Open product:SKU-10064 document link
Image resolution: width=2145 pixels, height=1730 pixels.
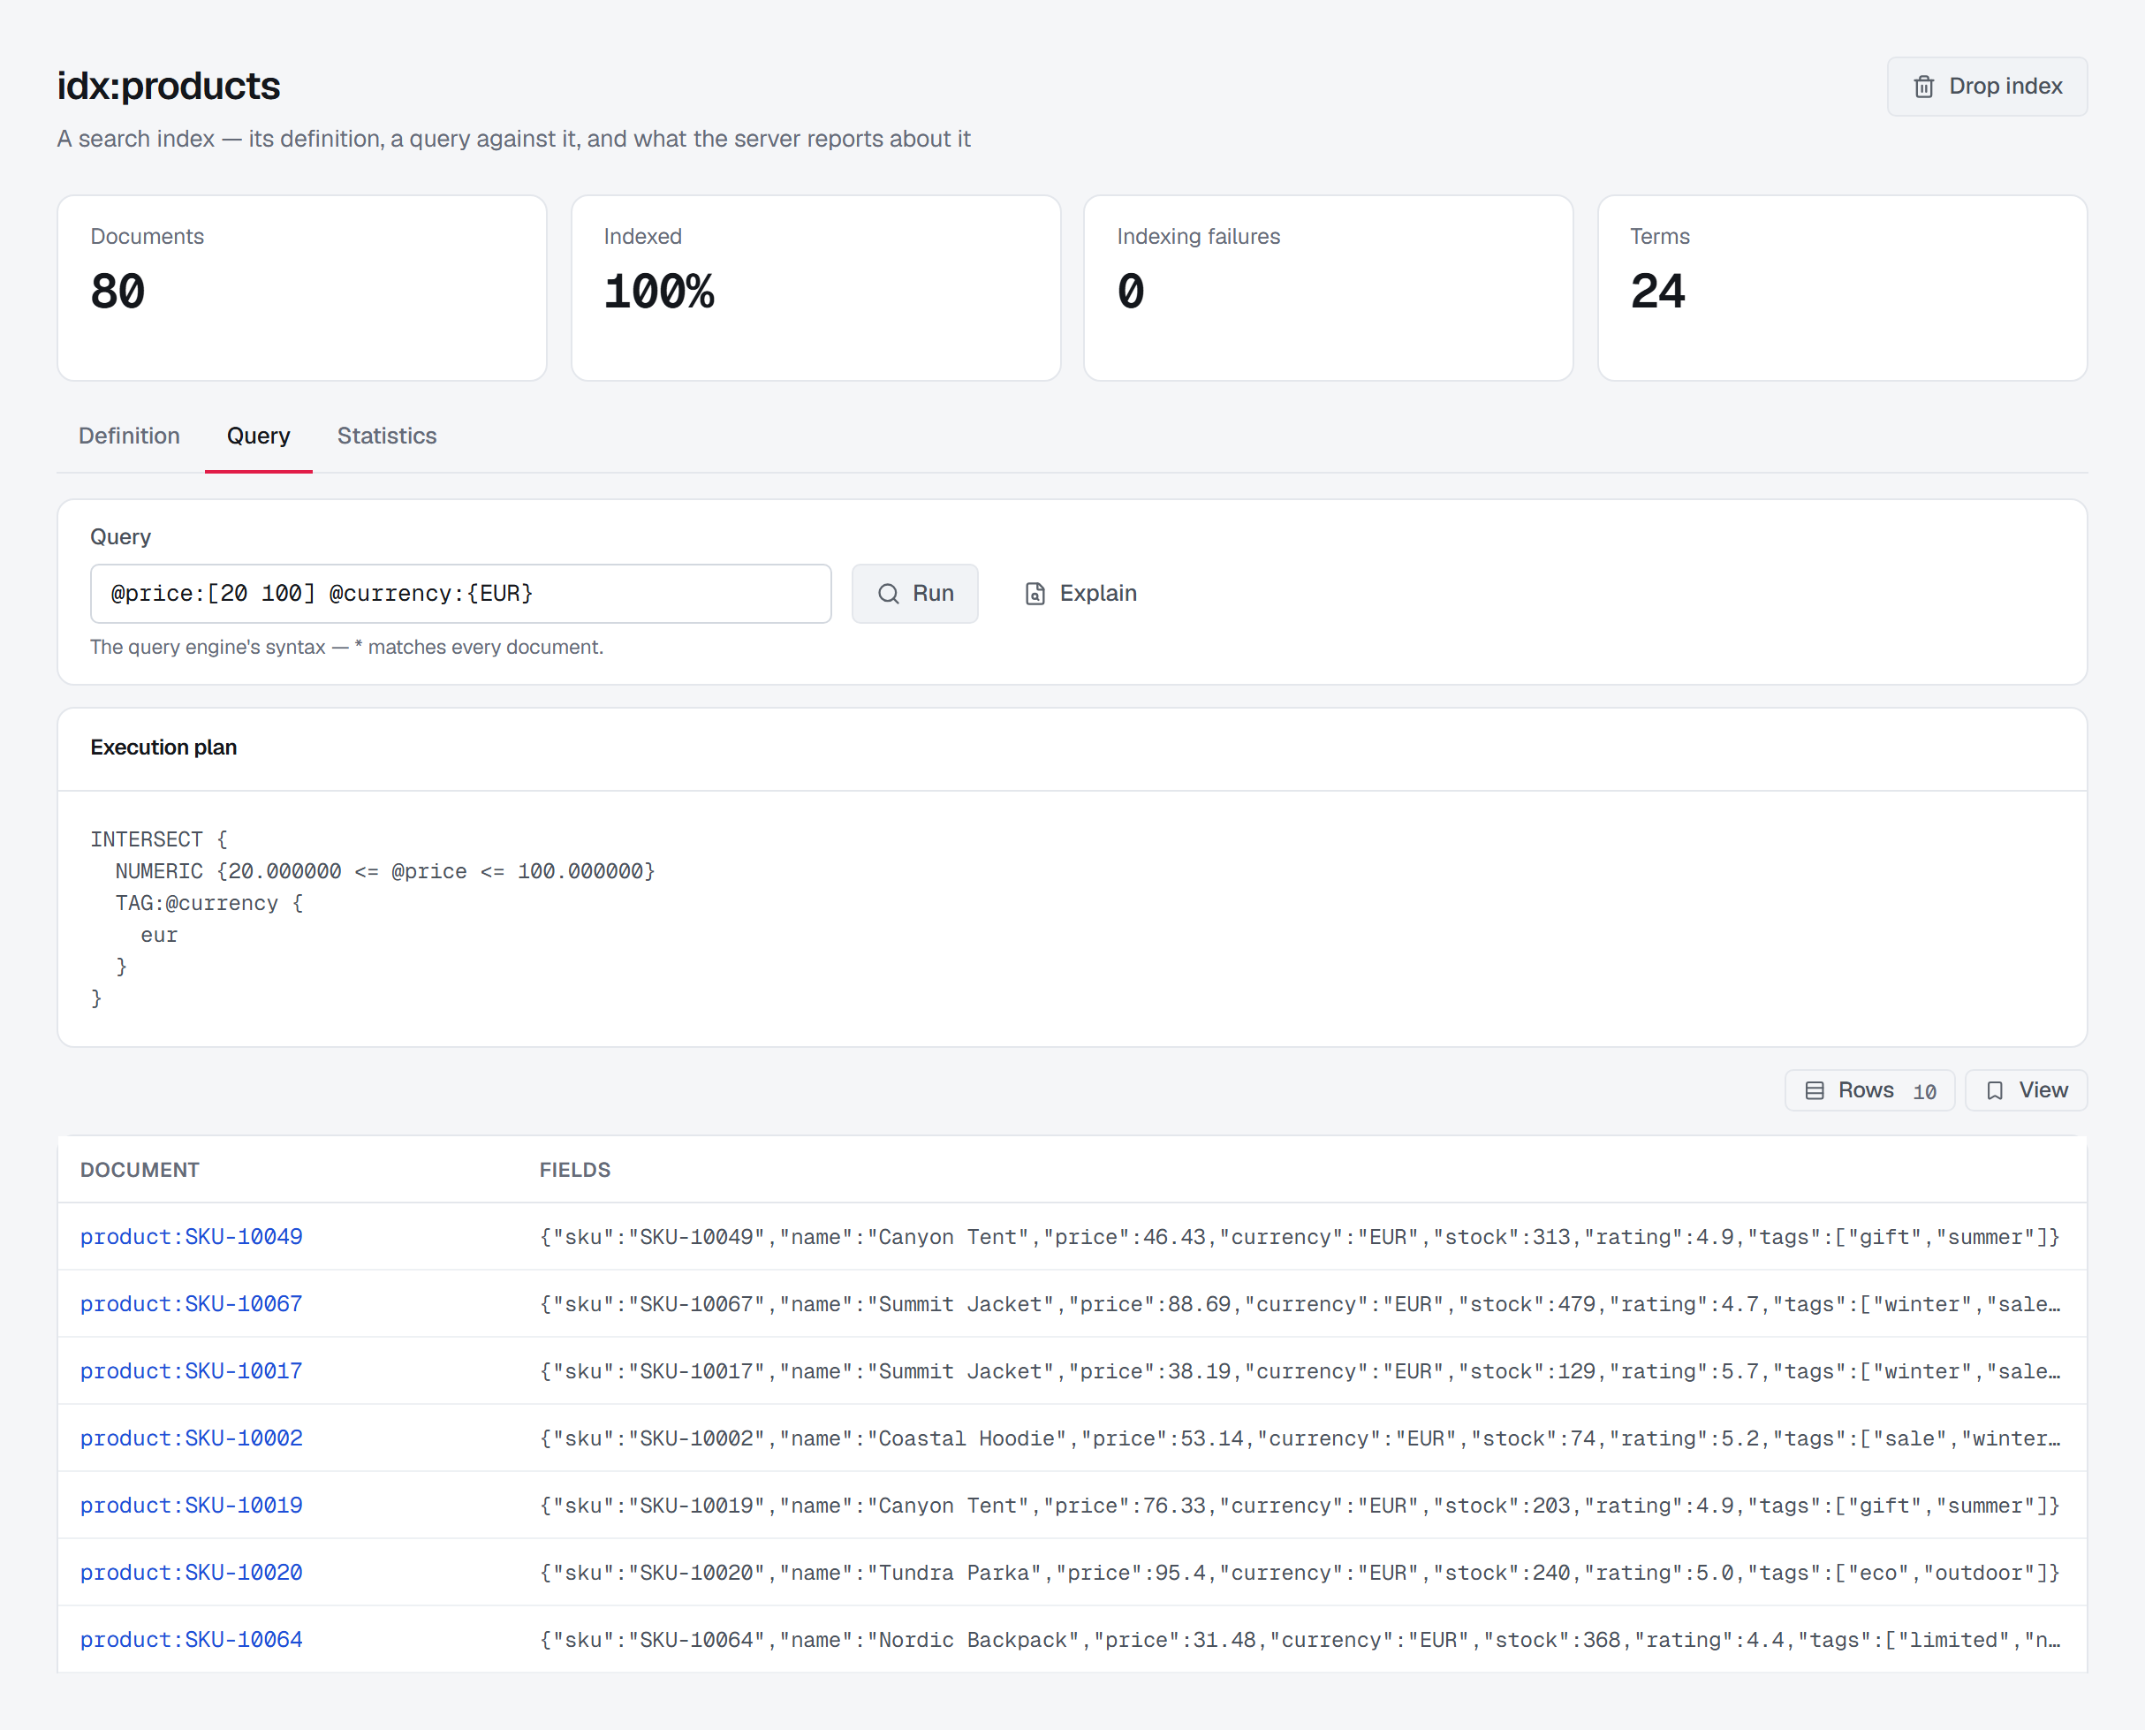(x=192, y=1639)
